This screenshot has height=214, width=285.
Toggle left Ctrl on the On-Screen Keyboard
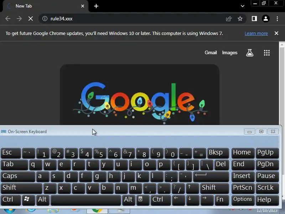click(x=11, y=200)
